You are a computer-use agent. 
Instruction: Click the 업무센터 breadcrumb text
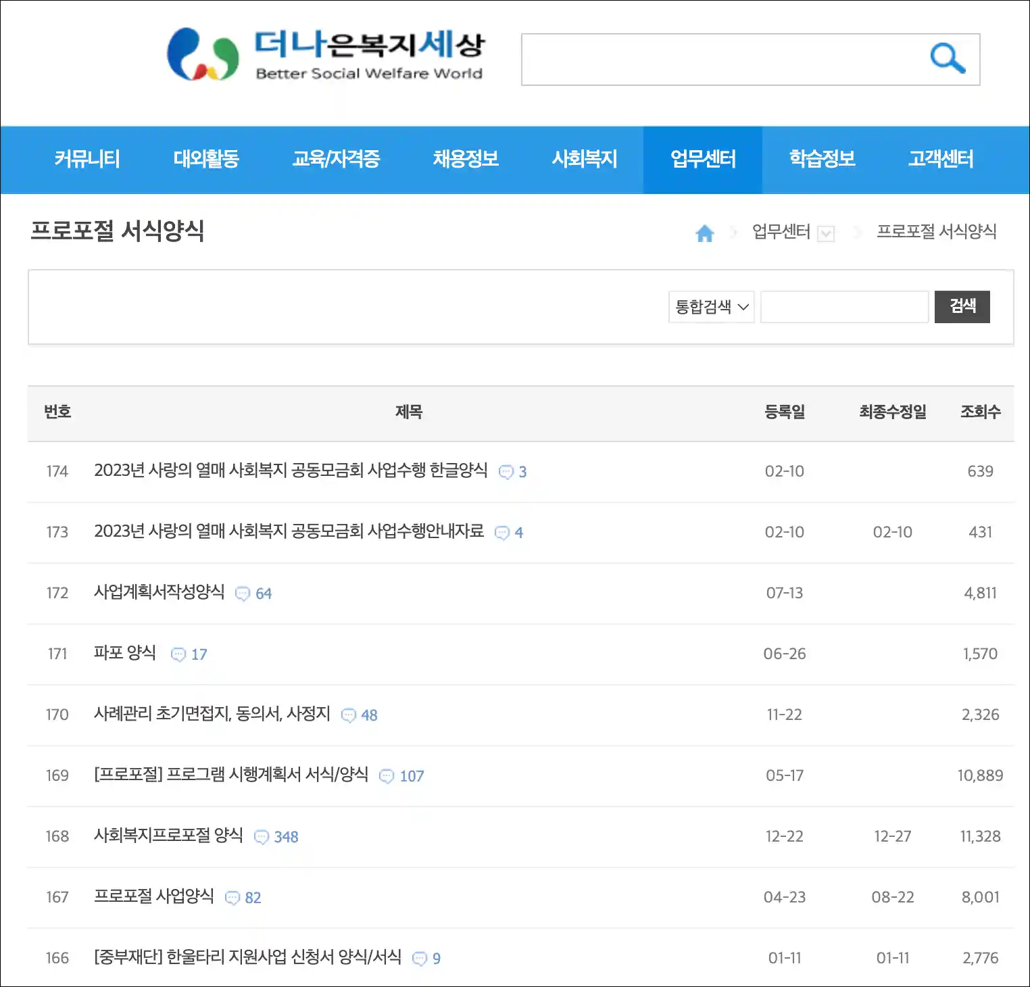[781, 232]
